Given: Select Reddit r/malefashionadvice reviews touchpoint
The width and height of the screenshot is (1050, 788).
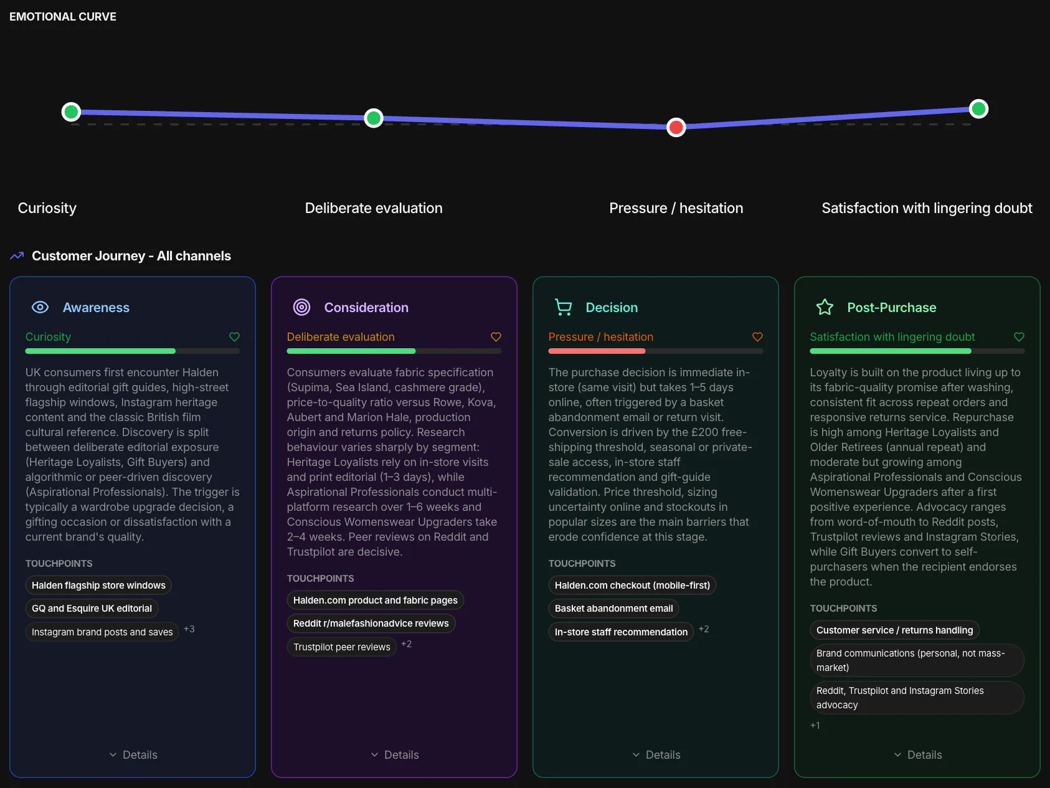Looking at the screenshot, I should 371,624.
